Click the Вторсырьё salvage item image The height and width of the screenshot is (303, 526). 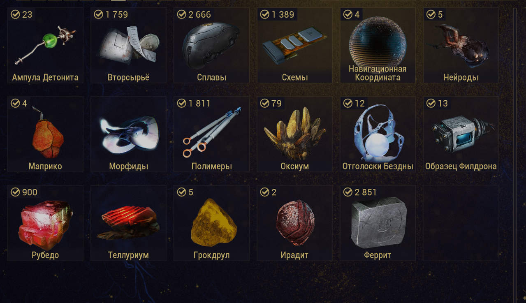[128, 45]
